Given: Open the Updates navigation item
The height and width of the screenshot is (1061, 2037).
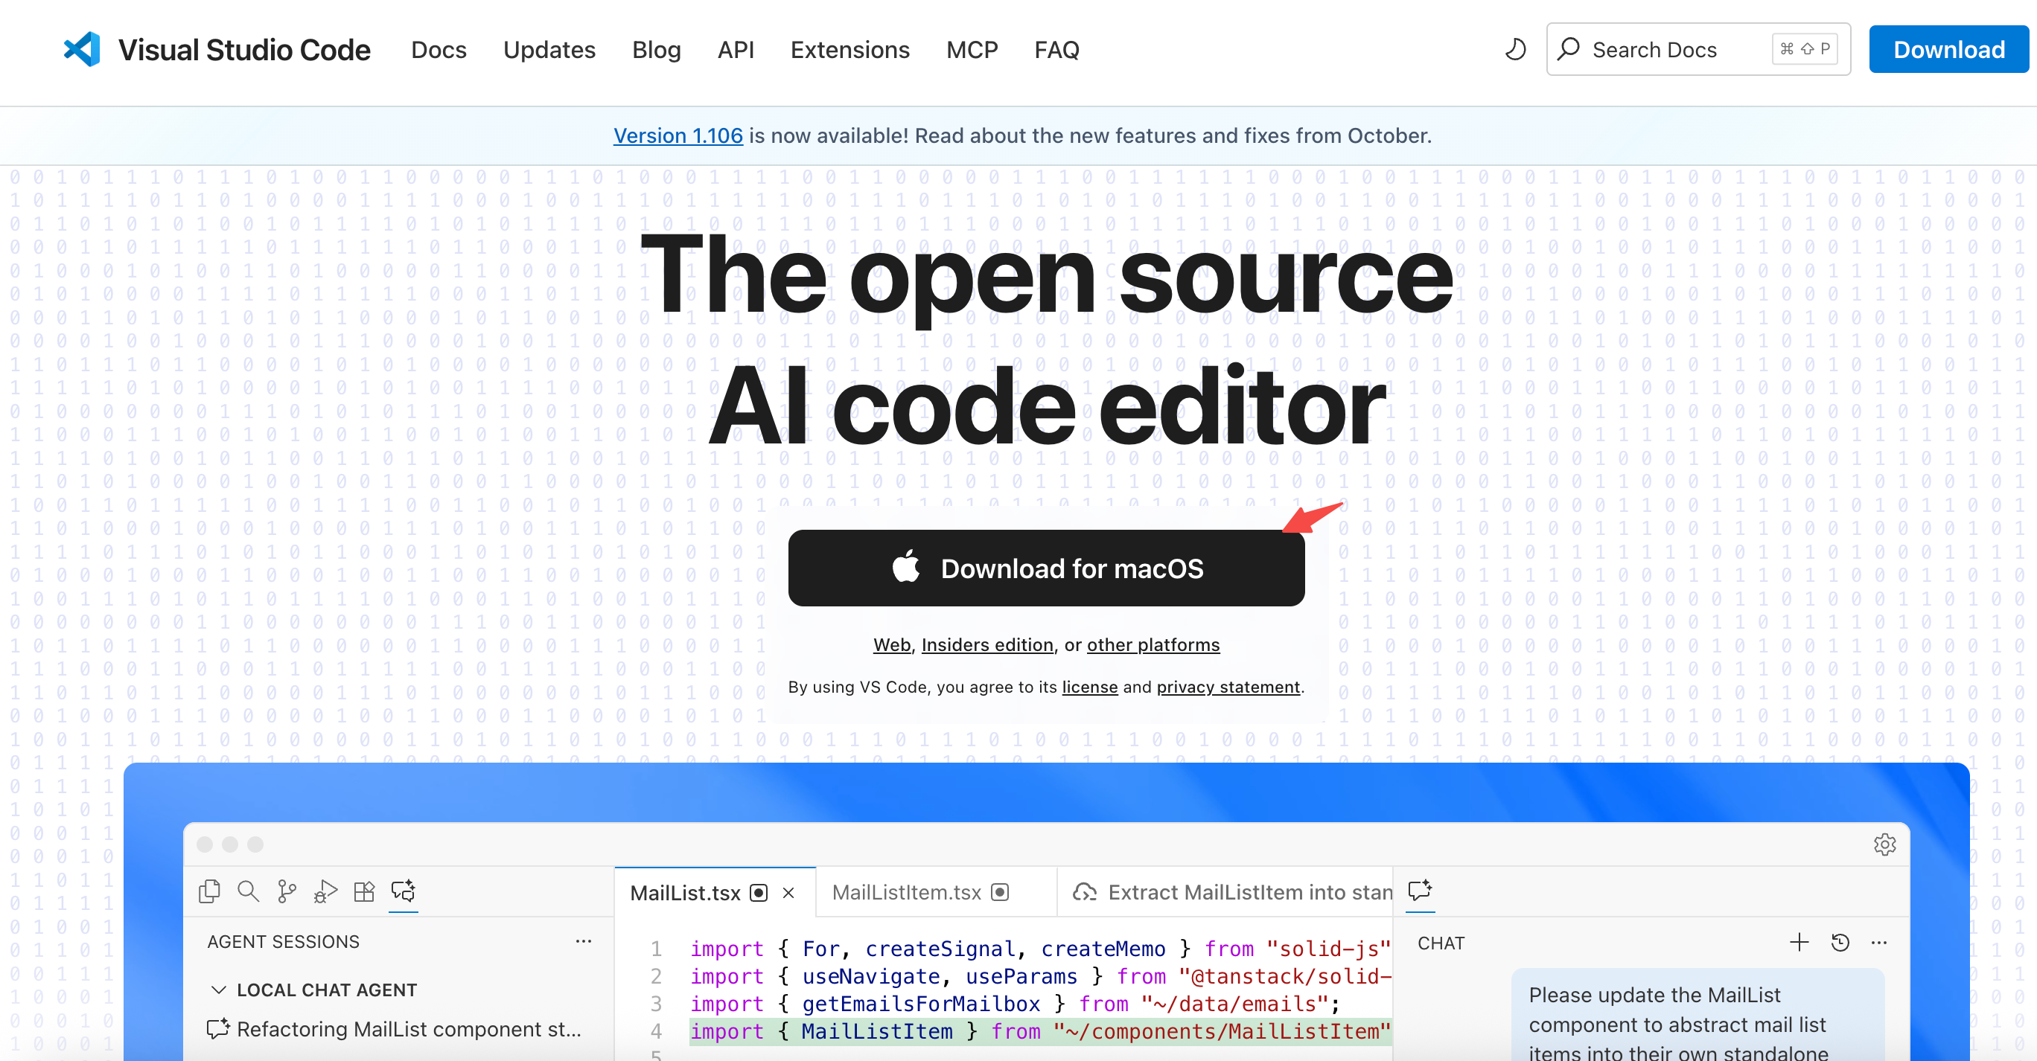Looking at the screenshot, I should pyautogui.click(x=549, y=50).
